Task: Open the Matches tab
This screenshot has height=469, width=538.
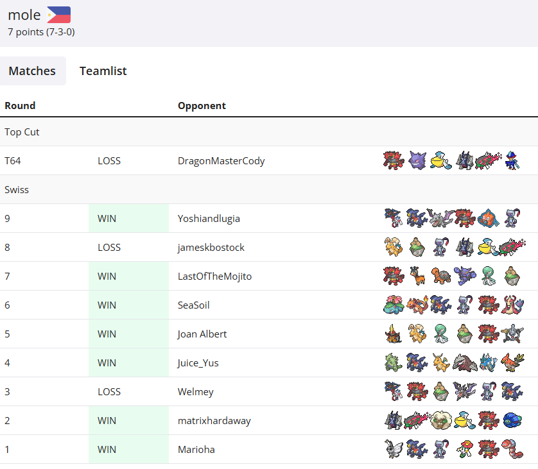Action: click(32, 71)
